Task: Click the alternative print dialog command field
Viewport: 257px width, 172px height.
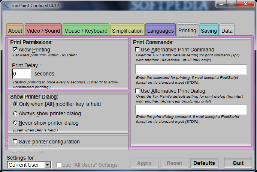Action: (x=191, y=110)
